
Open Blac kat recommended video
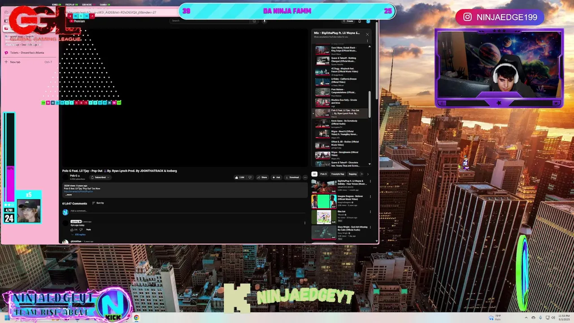coord(340,216)
